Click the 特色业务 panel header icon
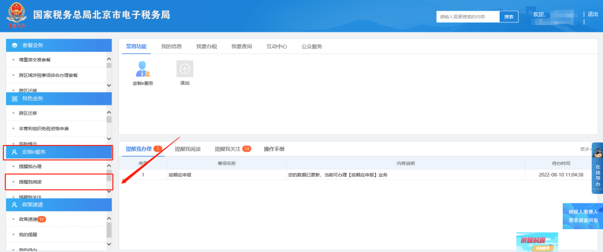This screenshot has height=252, width=603. [15, 99]
